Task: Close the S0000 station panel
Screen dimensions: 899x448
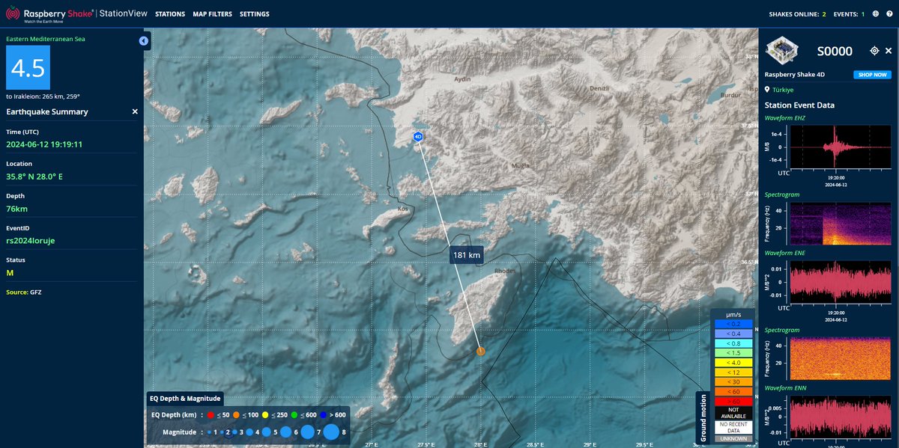Action: pyautogui.click(x=889, y=51)
